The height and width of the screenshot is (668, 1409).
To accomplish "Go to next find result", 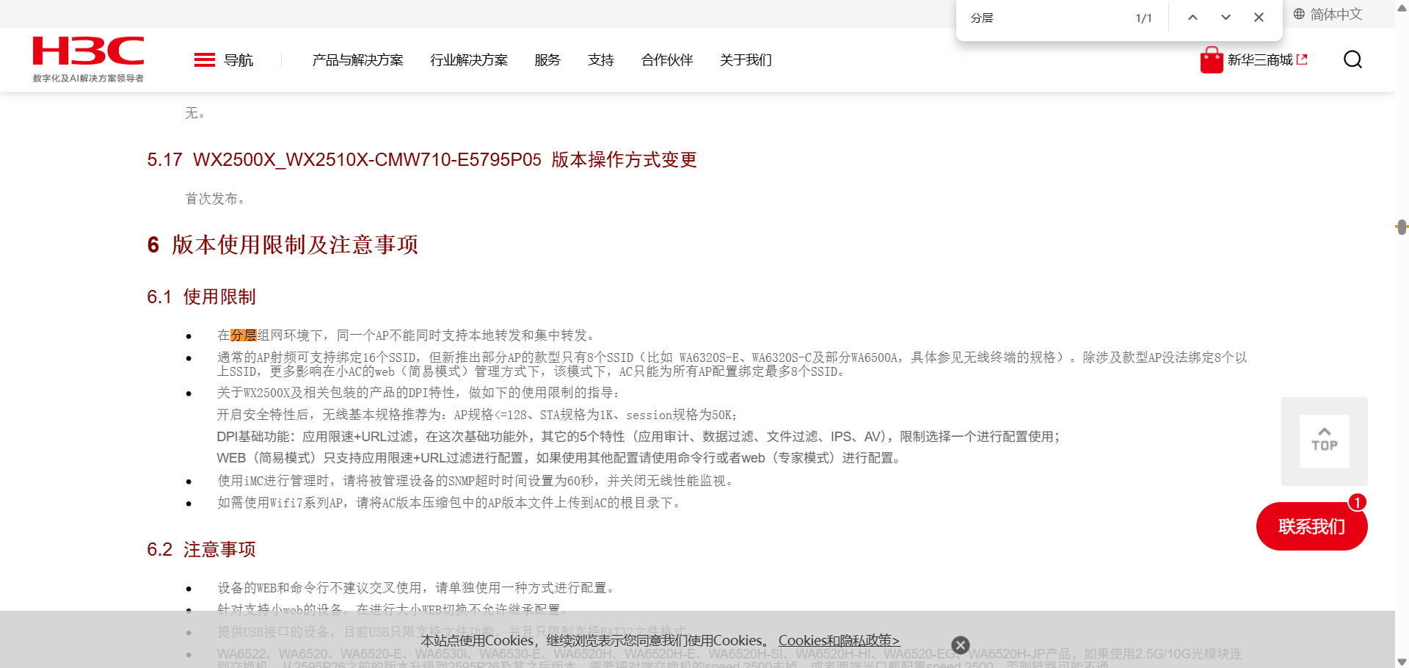I will pos(1226,18).
